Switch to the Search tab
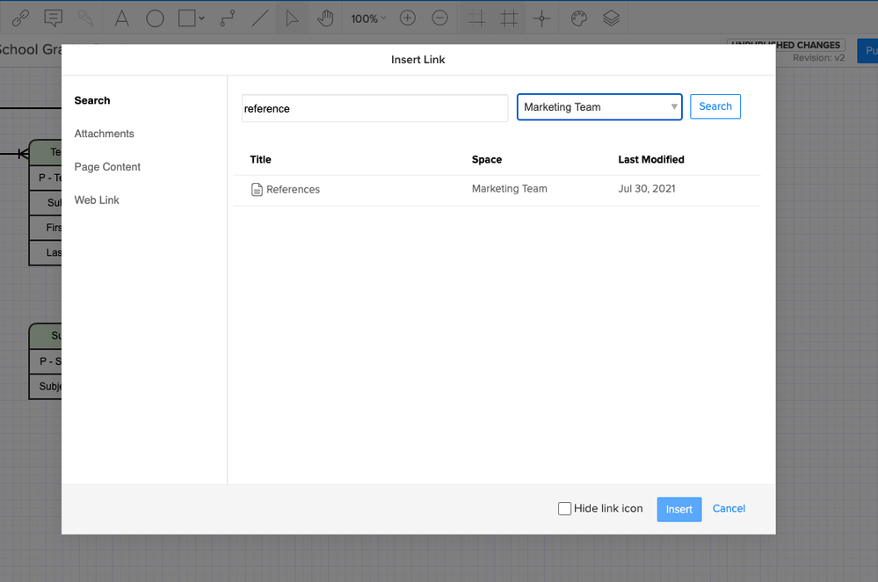The image size is (878, 582). [x=92, y=101]
